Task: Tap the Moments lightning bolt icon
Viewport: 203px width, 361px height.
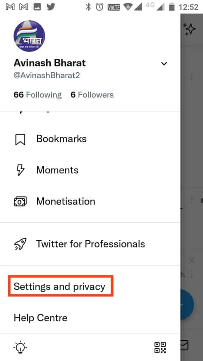Action: click(20, 170)
